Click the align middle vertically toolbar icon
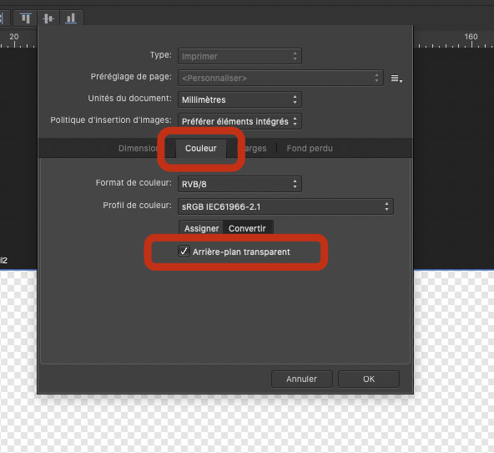 (x=48, y=18)
